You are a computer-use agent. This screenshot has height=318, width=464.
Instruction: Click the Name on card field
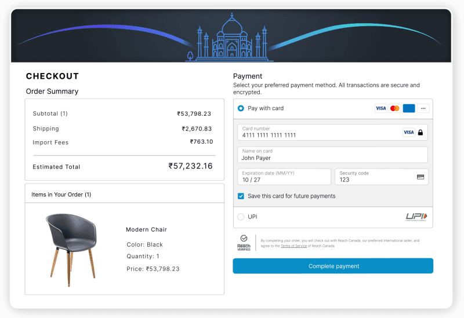pos(332,155)
